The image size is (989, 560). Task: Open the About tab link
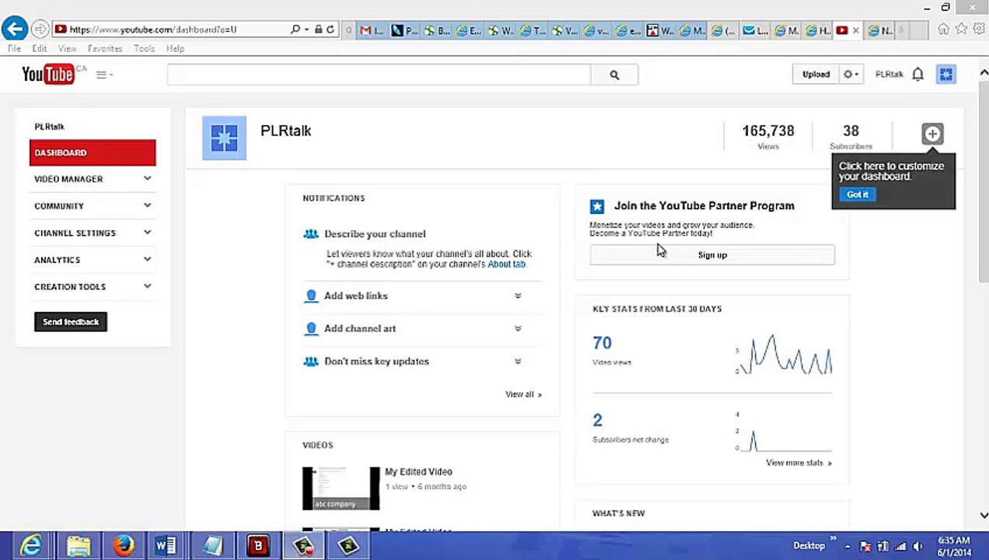point(507,264)
